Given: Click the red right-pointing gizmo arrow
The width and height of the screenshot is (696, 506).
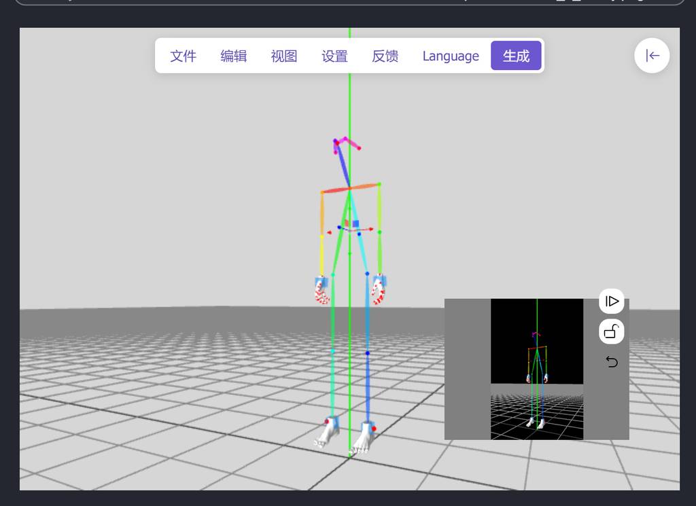Looking at the screenshot, I should click(x=370, y=230).
